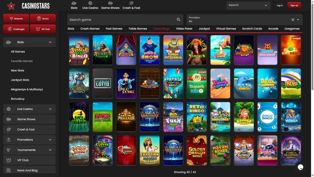This screenshot has width=314, height=177.
Task: Open Mega Bingo game thumbnail
Action: point(267,83)
